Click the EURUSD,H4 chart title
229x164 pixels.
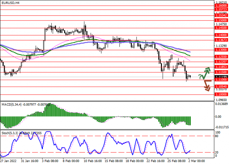click(x=11, y=3)
